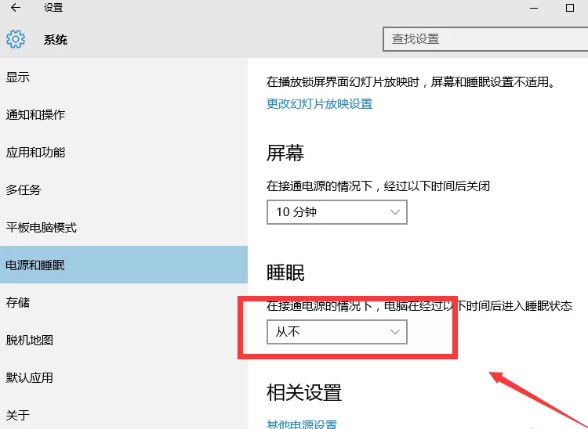Screen dimensions: 588x429
Task: Select the highlighted 电源和睡眠 item
Action: [124, 265]
